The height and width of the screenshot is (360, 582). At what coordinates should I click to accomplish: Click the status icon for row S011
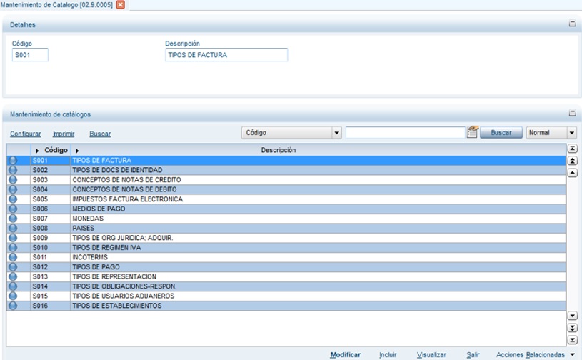pyautogui.click(x=13, y=257)
